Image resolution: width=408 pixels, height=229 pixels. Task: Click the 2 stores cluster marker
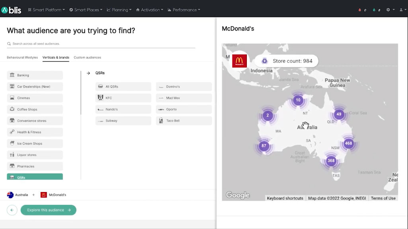click(x=267, y=115)
